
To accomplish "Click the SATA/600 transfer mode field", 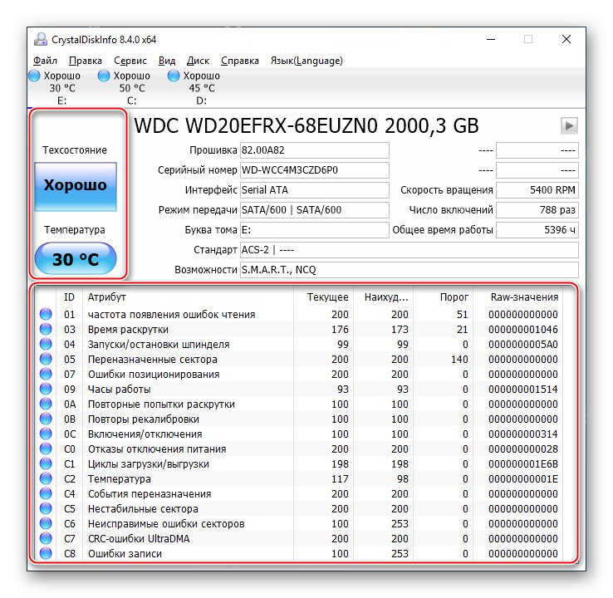I will pos(314,210).
